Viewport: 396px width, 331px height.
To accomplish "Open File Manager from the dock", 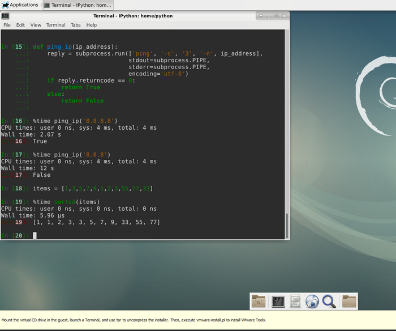I will pos(295,302).
